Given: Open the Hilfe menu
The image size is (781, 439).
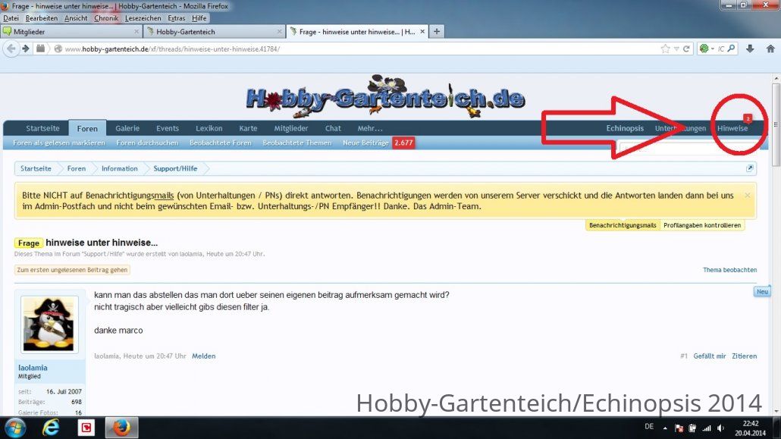Looking at the screenshot, I should click(x=199, y=18).
